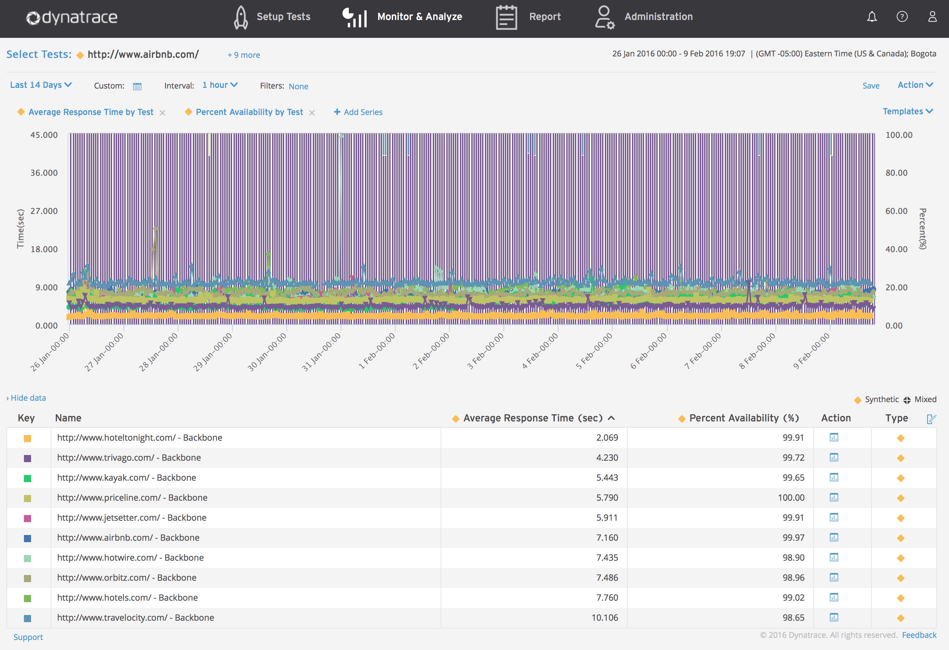Screen dimensions: 949x650
Task: Click Add Series button
Action: 358,112
